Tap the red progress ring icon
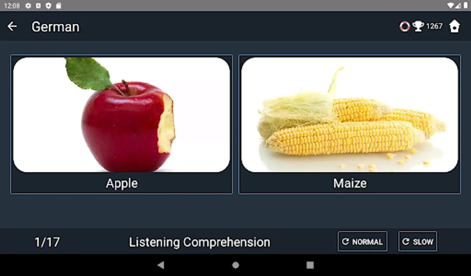Screen dimensions: 471x276 404,26
